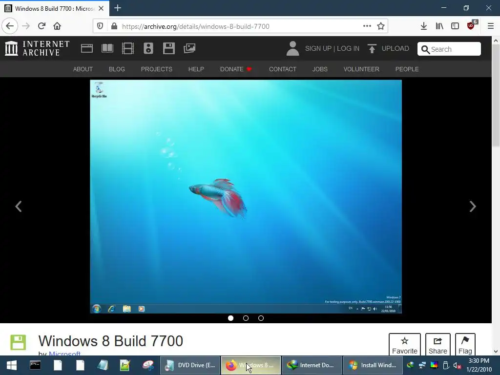This screenshot has width=500, height=375.
Task: Click the tracking protection shield icon
Action: 100,26
